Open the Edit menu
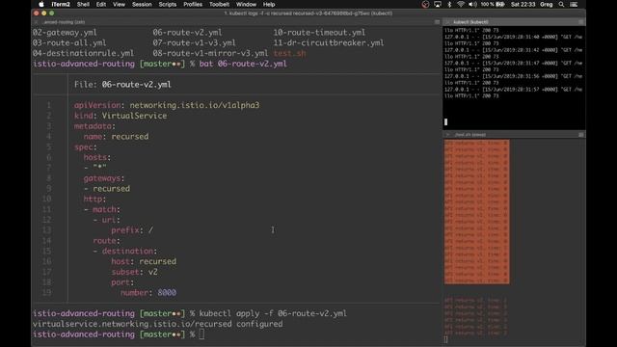 click(x=101, y=4)
